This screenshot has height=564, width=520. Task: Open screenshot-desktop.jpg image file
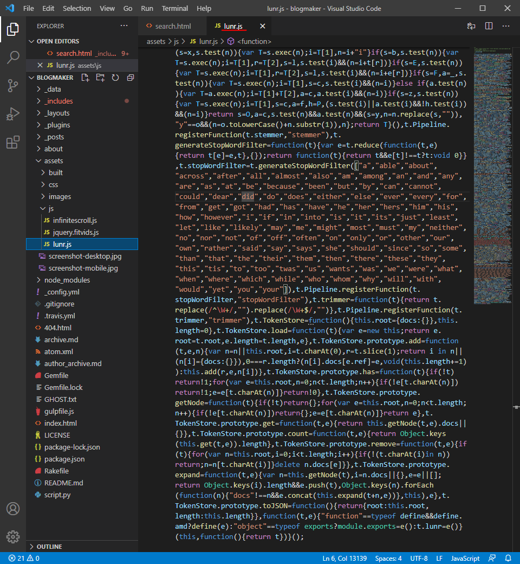pos(82,256)
